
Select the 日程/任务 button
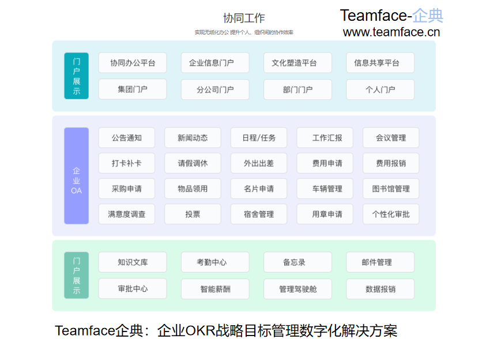pyautogui.click(x=259, y=138)
